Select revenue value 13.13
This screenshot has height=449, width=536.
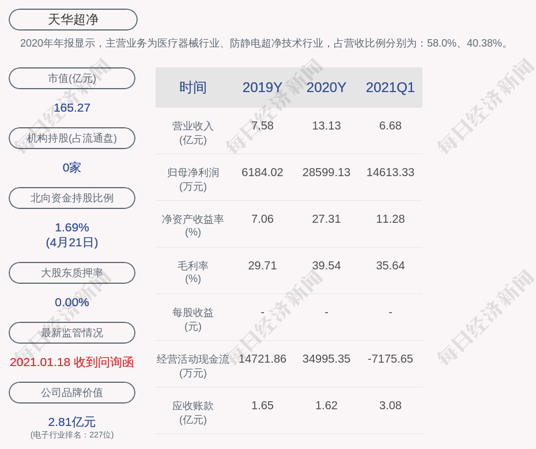pos(326,125)
